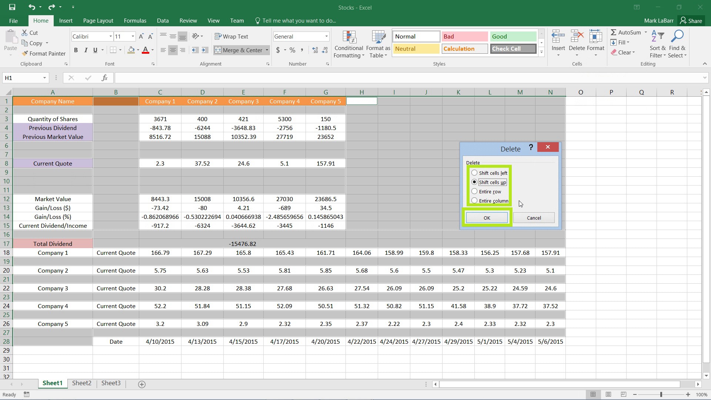Click the Font Color icon
This screenshot has height=400, width=711.
146,50
